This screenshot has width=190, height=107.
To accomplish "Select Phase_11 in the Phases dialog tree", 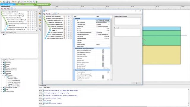I will [55, 30].
